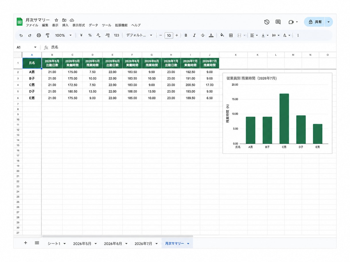This screenshot has height=262, width=350.
Task: Click the more options three-dot icon
Action: [298, 36]
